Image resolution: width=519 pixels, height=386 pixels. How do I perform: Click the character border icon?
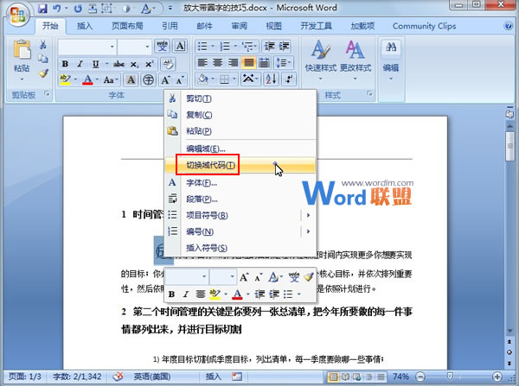click(180, 47)
